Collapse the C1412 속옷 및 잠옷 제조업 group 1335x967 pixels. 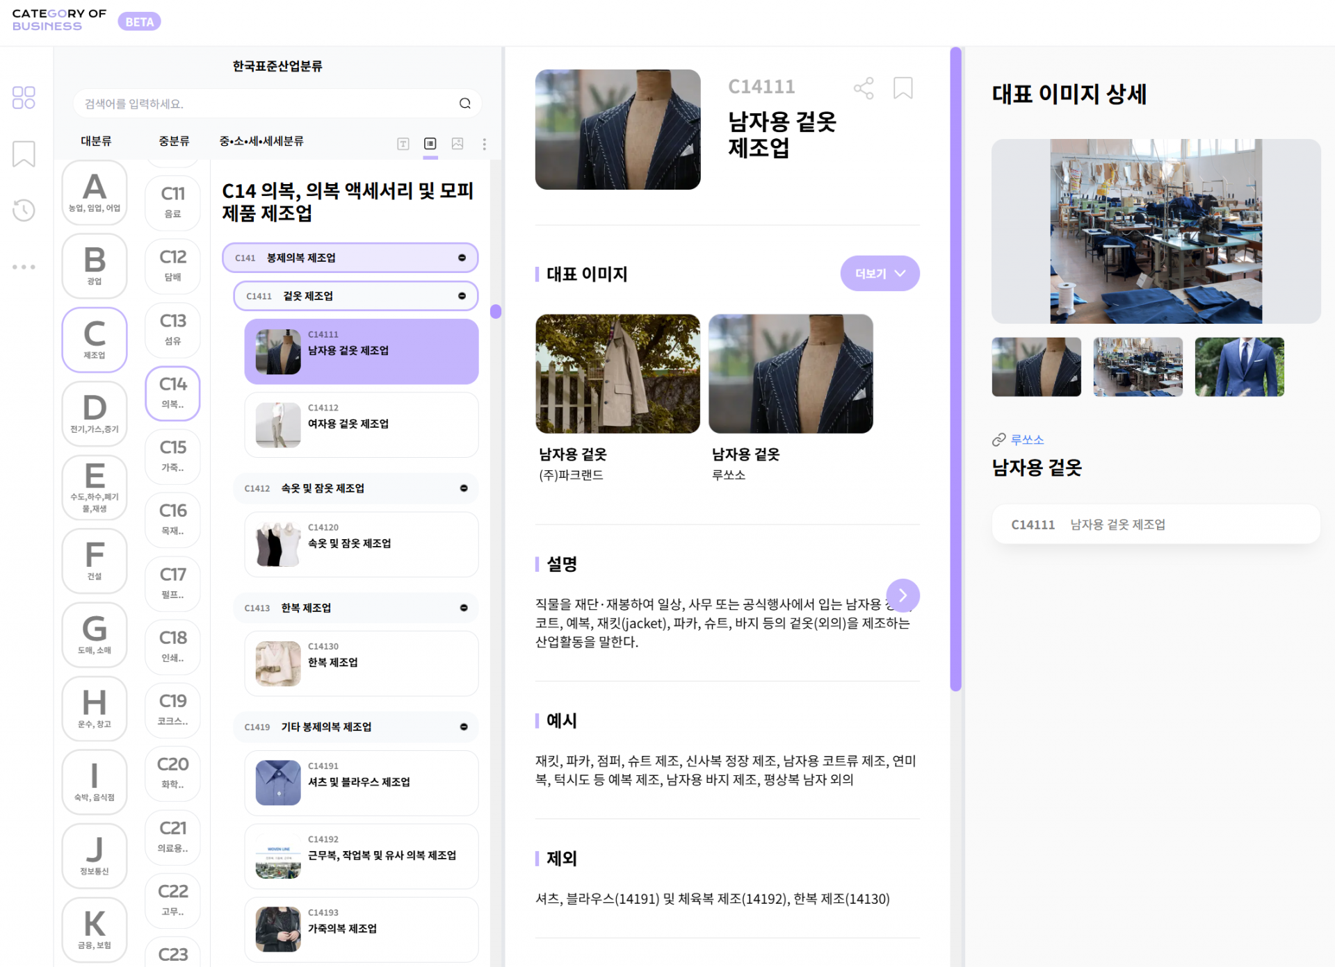(x=464, y=488)
